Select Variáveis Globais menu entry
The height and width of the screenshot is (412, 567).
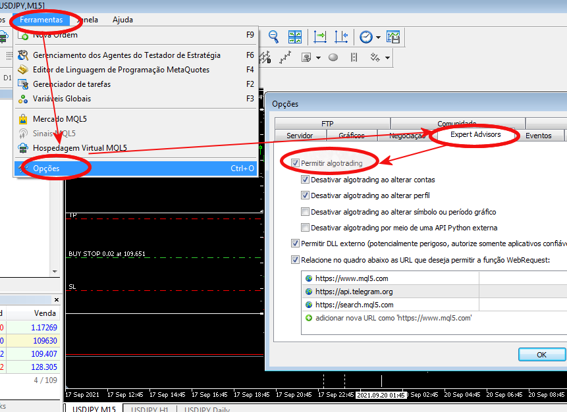pyautogui.click(x=136, y=98)
